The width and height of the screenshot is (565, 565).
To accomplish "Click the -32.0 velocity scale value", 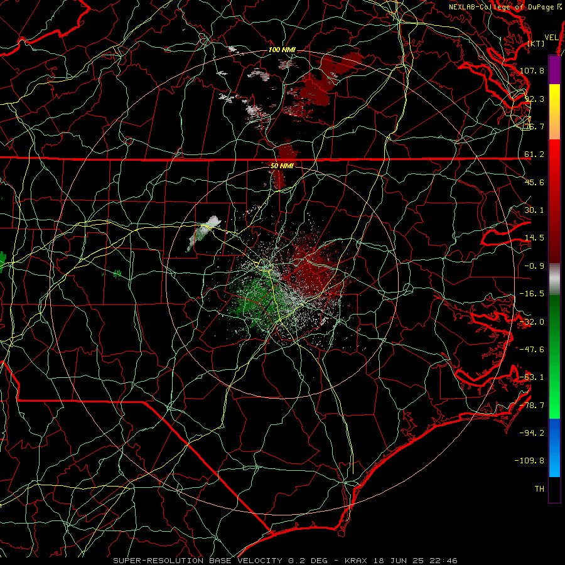I will [x=532, y=322].
